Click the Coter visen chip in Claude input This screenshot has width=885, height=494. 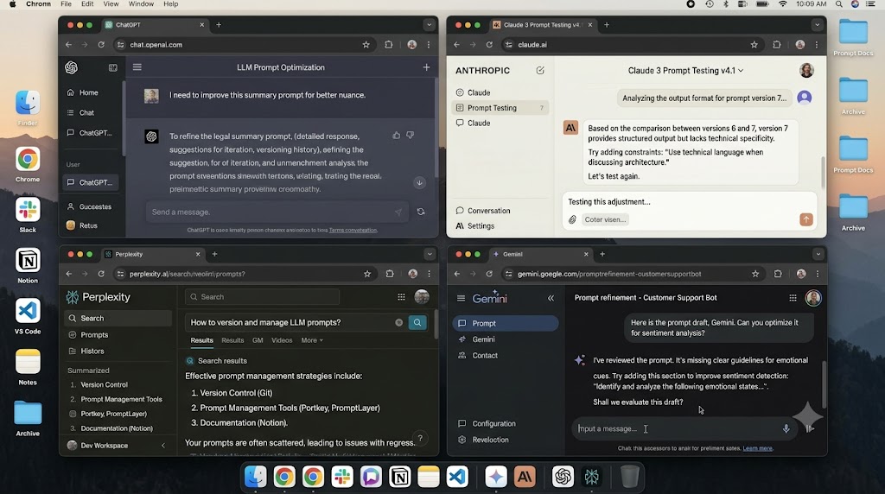pos(605,219)
